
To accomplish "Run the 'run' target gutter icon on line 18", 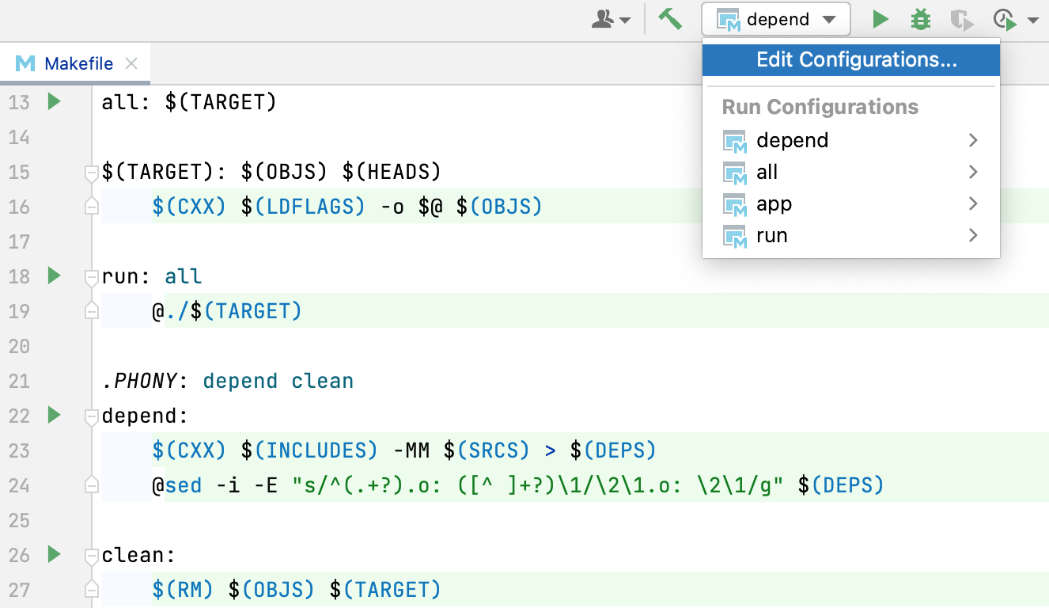I will 54,275.
